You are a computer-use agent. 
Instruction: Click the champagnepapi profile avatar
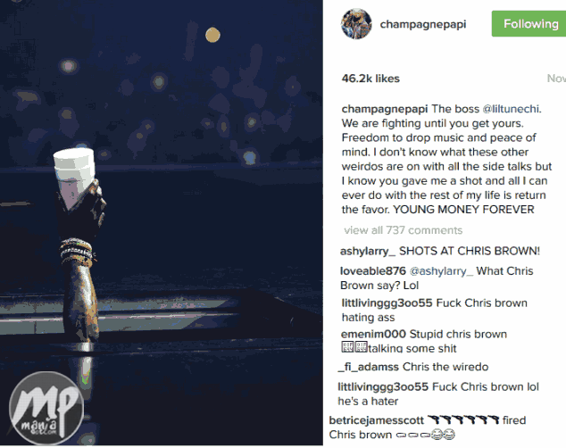356,24
